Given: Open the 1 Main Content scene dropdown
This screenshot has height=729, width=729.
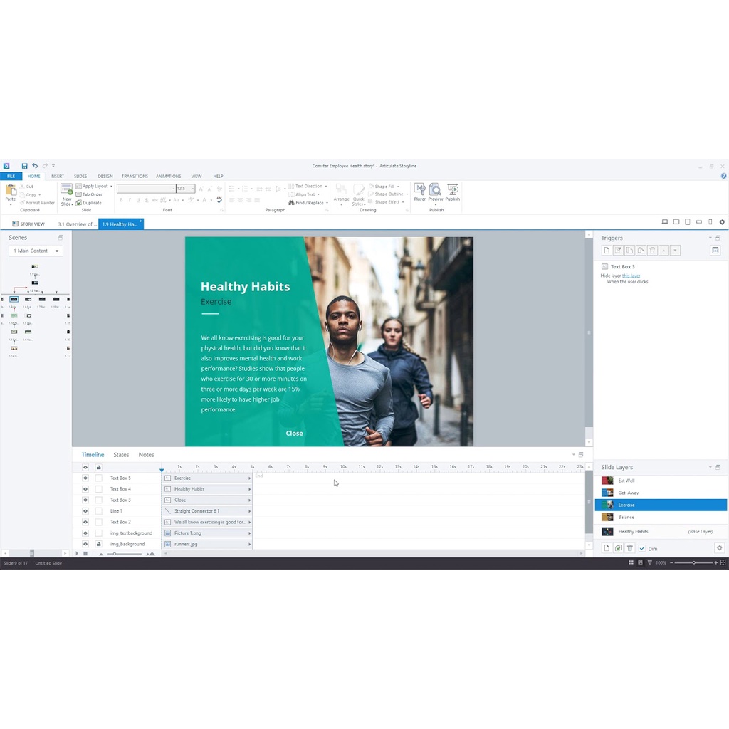Looking at the screenshot, I should coord(36,251).
